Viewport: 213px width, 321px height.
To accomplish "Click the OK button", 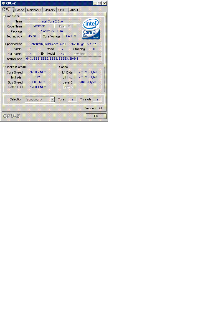I will coord(96,116).
